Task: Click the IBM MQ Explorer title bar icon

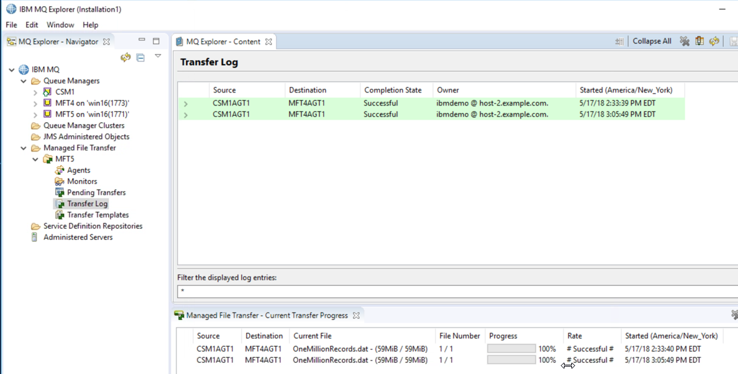Action: [x=11, y=9]
